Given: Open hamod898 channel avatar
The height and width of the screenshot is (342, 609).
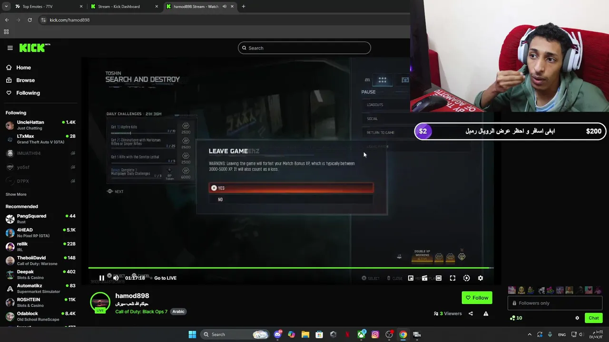Looking at the screenshot, I should (x=100, y=303).
